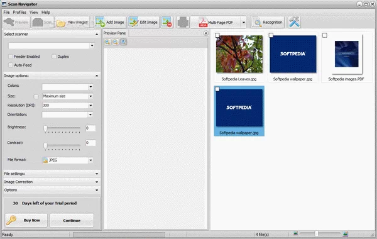
Task: Click the gray select-all square toolbar icon
Action: point(183,23)
